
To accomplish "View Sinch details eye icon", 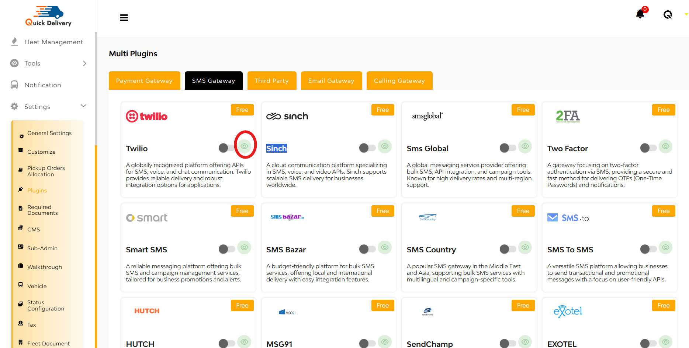I will pyautogui.click(x=385, y=146).
